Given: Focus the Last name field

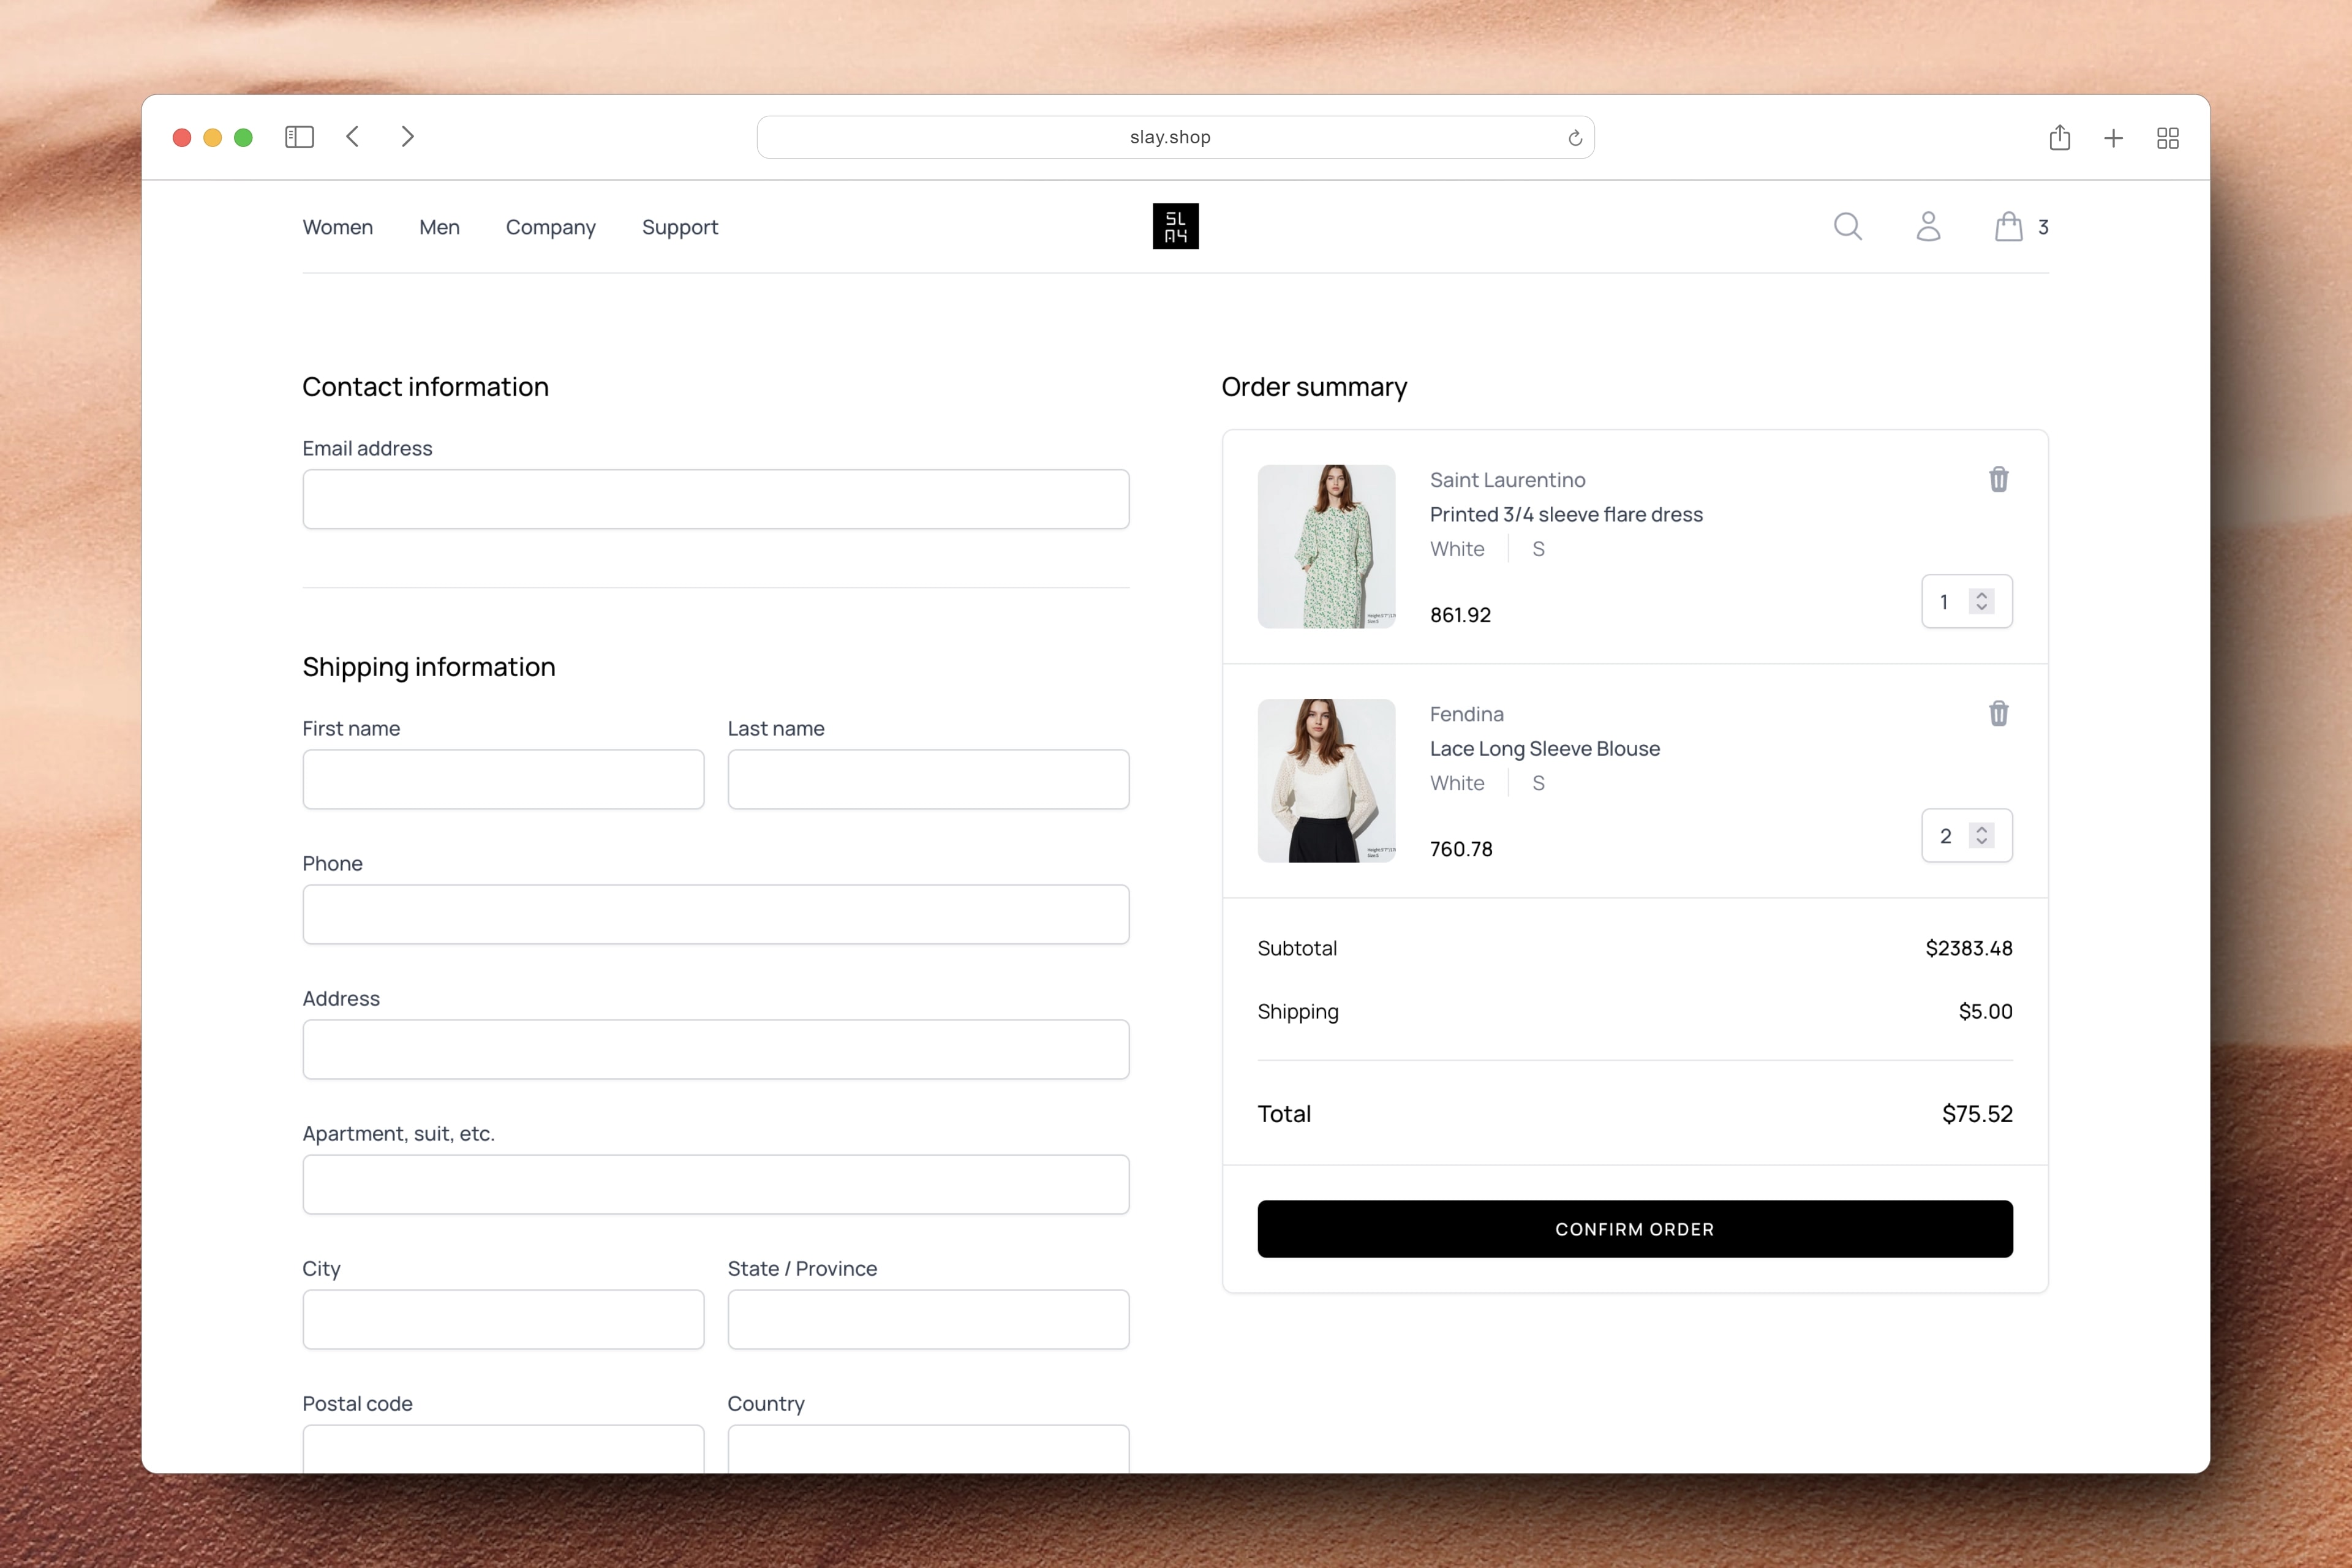Looking at the screenshot, I should pyautogui.click(x=928, y=779).
